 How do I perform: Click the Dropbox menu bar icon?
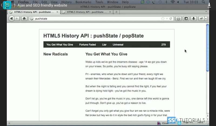[x=148, y=2]
